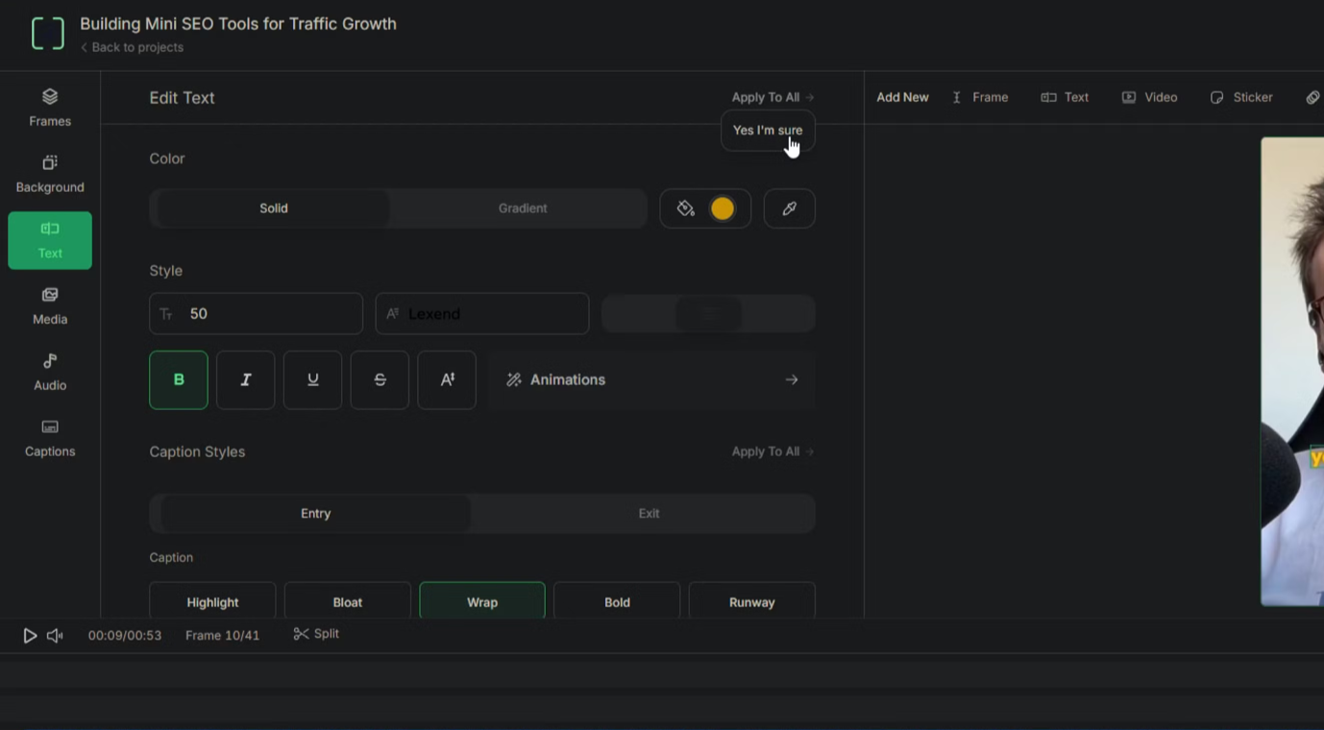Open the Captions sidebar panel
Image resolution: width=1324 pixels, height=730 pixels.
(50, 438)
